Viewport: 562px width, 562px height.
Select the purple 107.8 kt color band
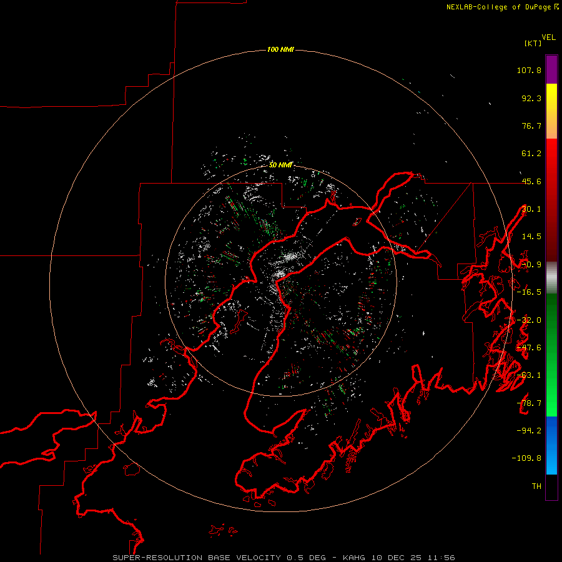551,70
